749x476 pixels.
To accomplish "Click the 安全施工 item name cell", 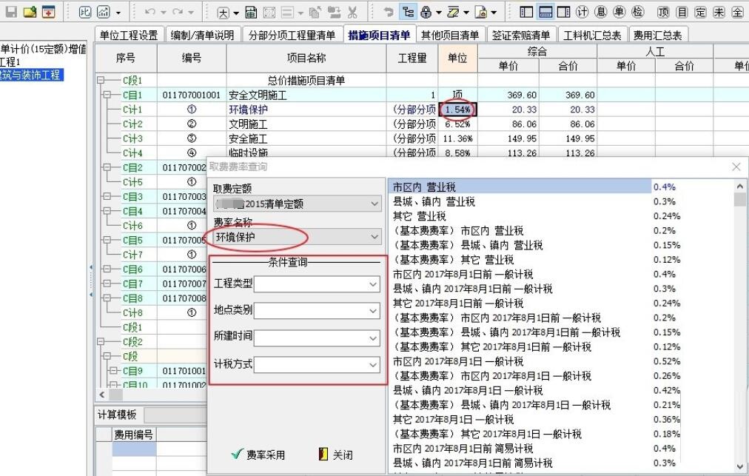I will (x=306, y=138).
